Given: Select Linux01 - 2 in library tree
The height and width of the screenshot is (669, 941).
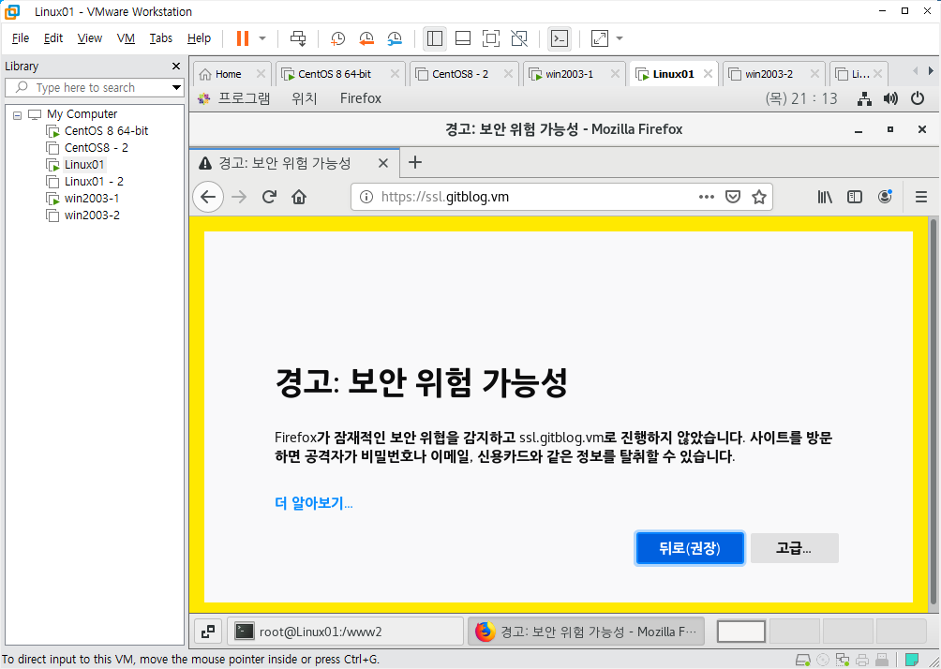Looking at the screenshot, I should click(94, 181).
